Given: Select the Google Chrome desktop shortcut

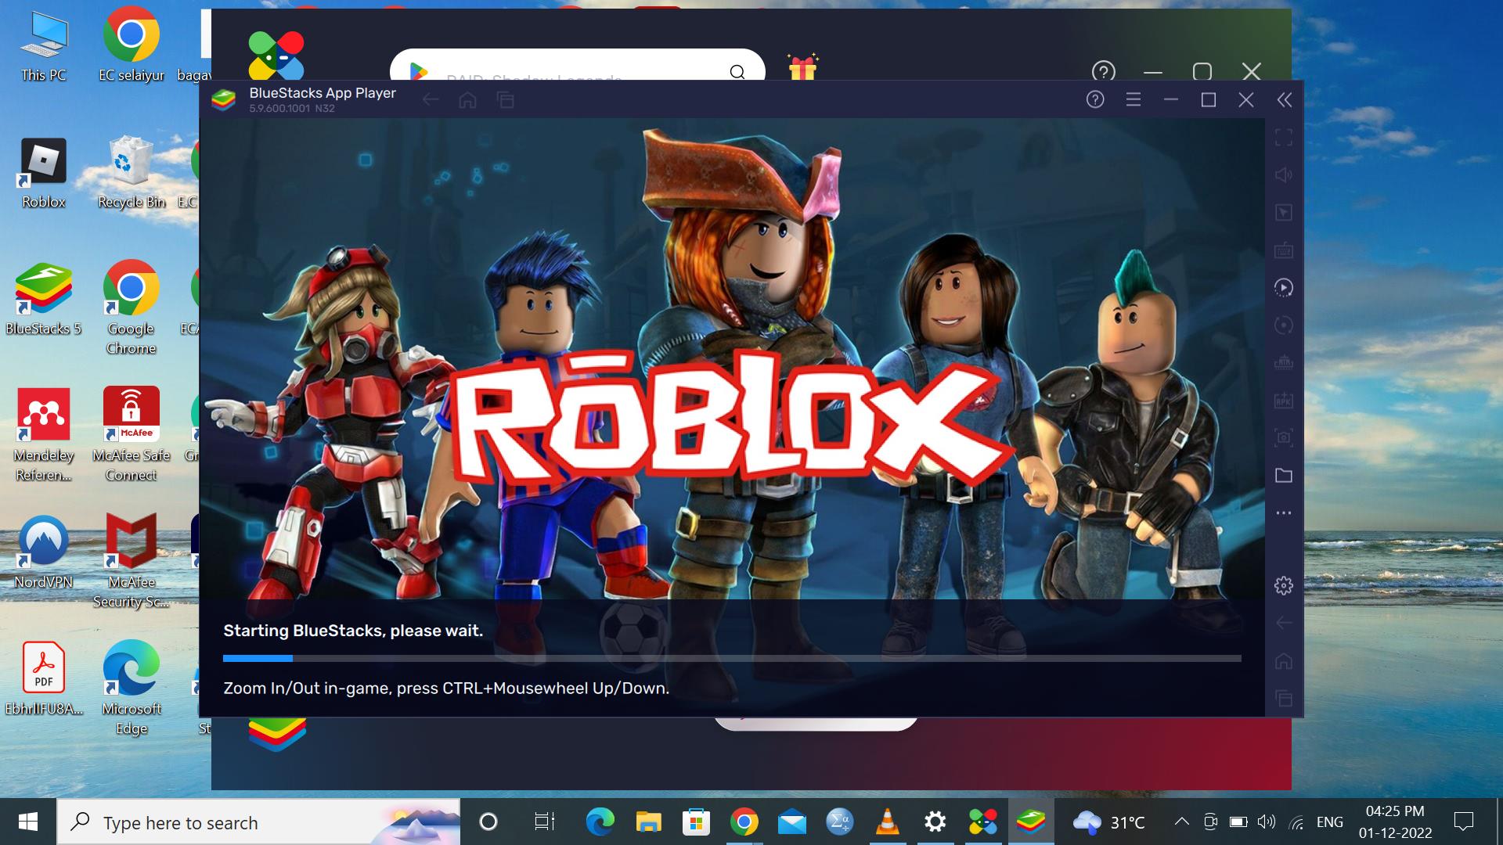Looking at the screenshot, I should coord(132,308).
